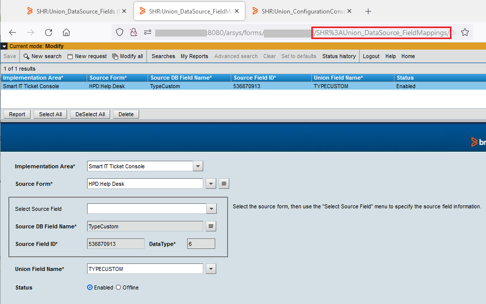Open the Source Form details list icon
The height and width of the screenshot is (304, 486).
[224, 184]
